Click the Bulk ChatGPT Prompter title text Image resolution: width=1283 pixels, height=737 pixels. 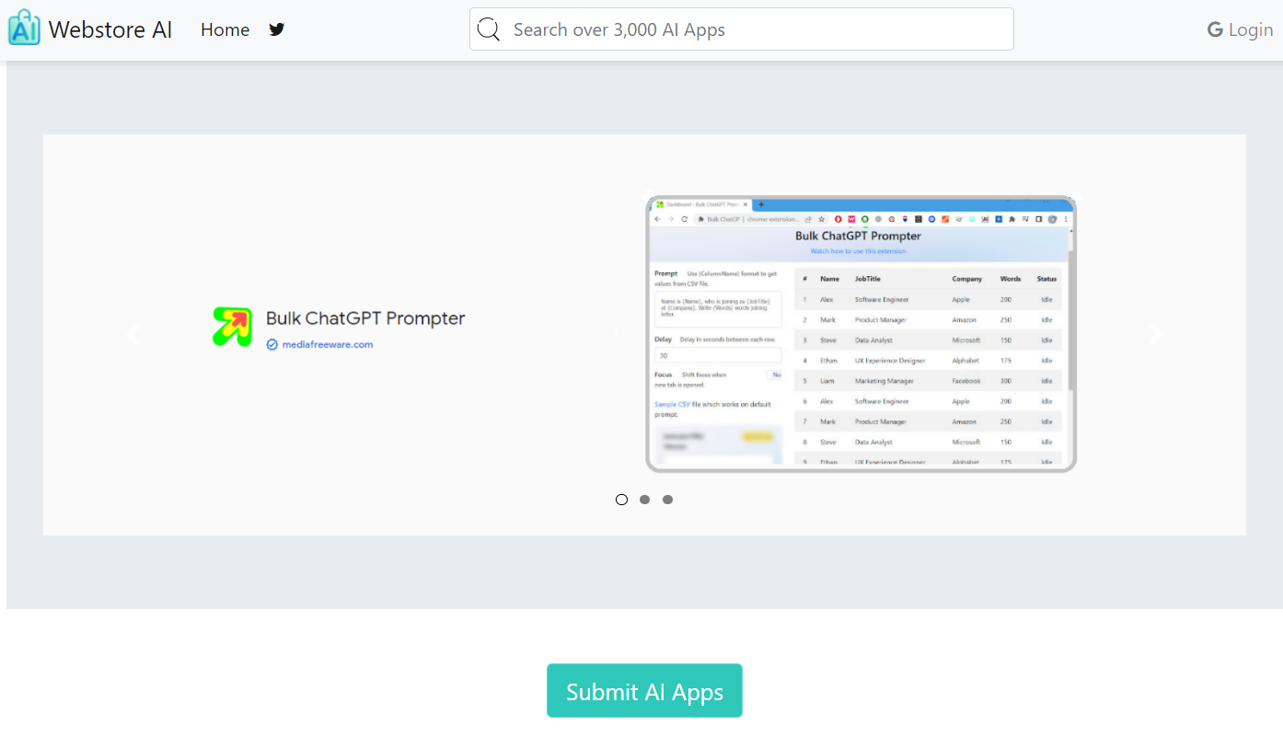pos(365,318)
